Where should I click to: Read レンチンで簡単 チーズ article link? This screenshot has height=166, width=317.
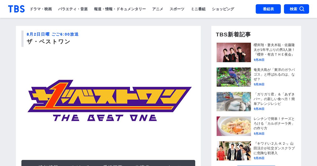274,124
